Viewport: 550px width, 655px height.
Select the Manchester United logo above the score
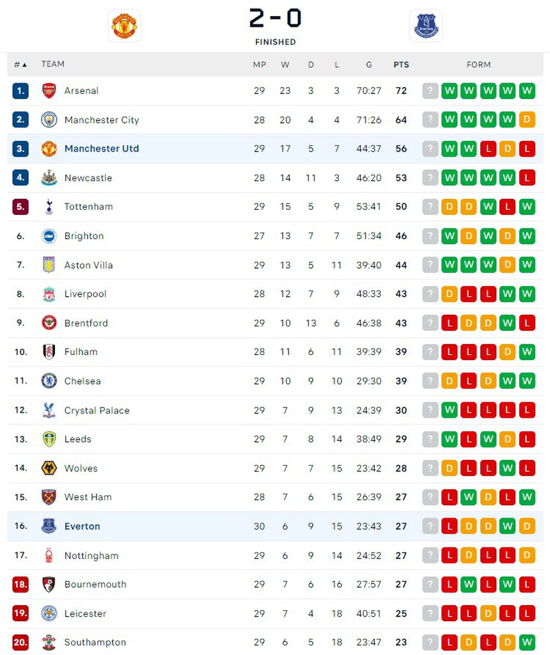click(x=124, y=26)
